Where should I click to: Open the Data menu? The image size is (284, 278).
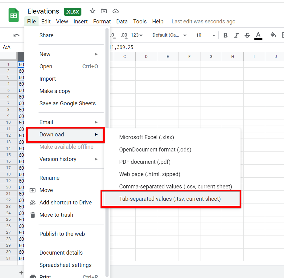pyautogui.click(x=122, y=22)
